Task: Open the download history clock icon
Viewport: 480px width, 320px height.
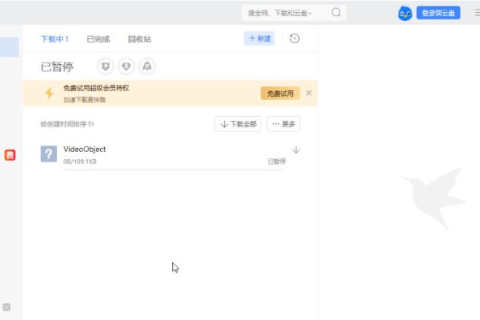Action: [294, 38]
